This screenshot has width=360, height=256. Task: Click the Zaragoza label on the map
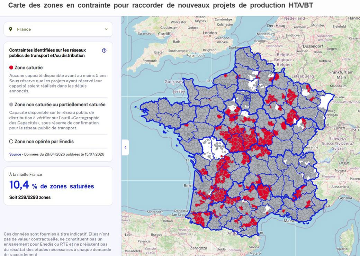(x=199, y=248)
